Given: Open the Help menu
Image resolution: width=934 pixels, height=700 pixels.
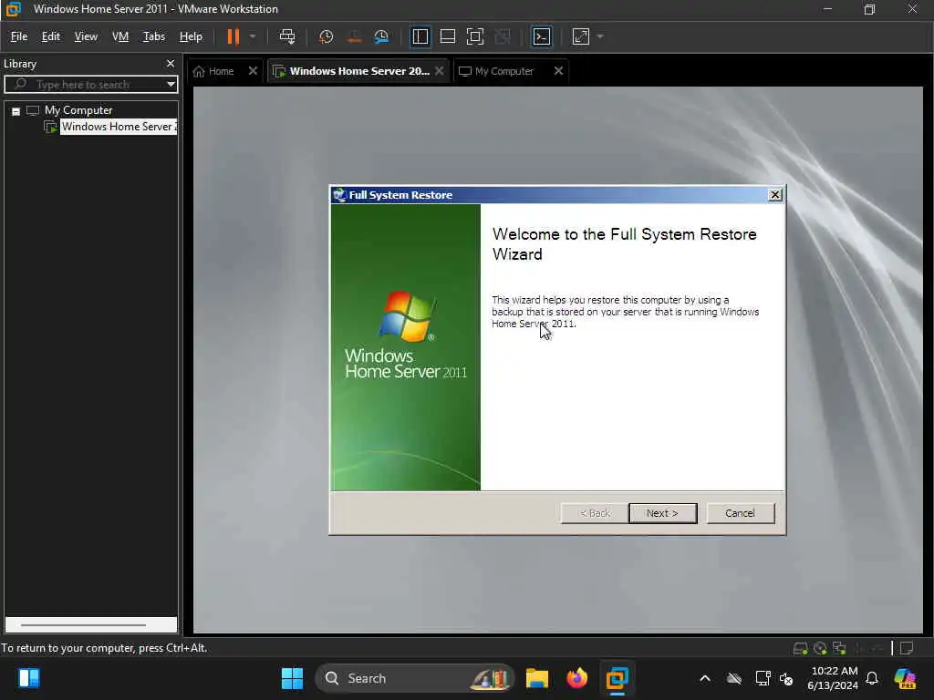Looking at the screenshot, I should click(191, 36).
